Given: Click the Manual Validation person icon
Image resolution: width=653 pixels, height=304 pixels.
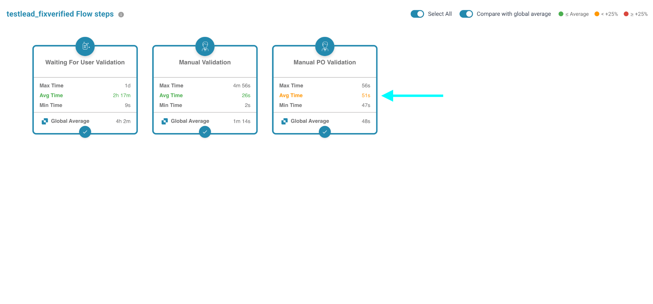Looking at the screenshot, I should click(x=205, y=46).
